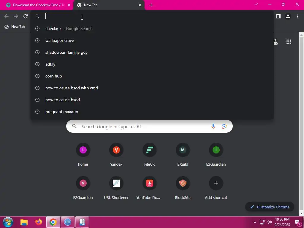304x228 pixels.
Task: Open the tab search chevron dropdown
Action: 256,4
